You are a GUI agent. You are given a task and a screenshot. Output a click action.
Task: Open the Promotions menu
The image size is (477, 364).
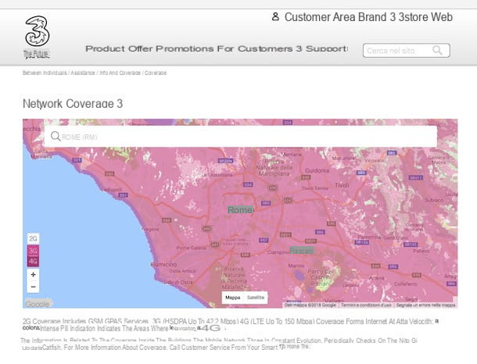185,48
